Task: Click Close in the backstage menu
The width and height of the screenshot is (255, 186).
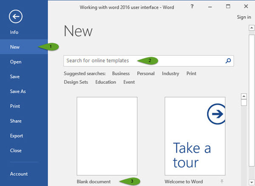Action: coord(16,151)
